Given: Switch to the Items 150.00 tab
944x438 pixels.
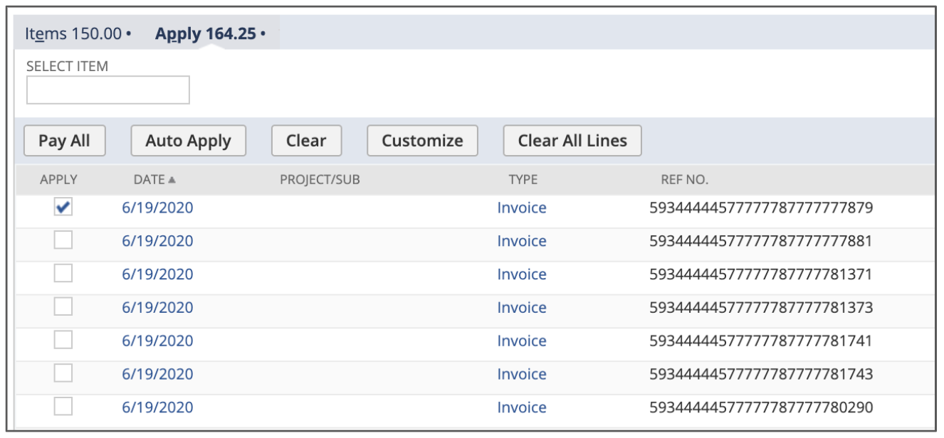Looking at the screenshot, I should [77, 33].
